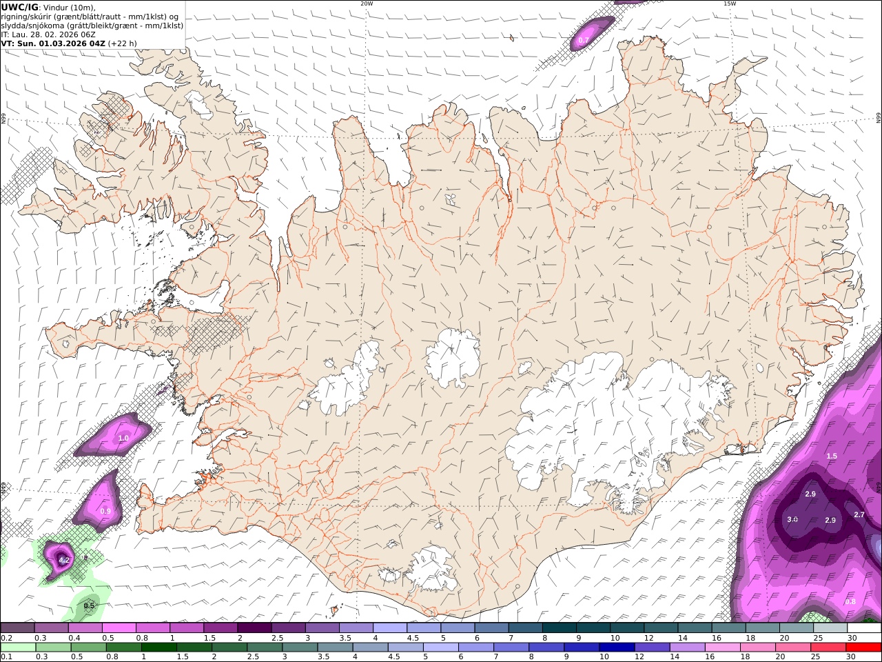Select the '0.5' value on the green rain patch
The image size is (882, 662).
click(89, 605)
